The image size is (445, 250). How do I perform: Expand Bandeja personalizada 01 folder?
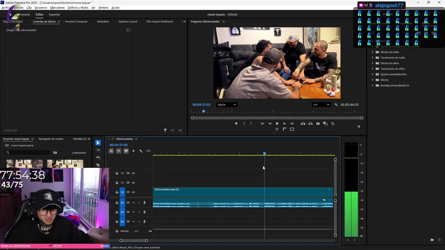(373, 85)
